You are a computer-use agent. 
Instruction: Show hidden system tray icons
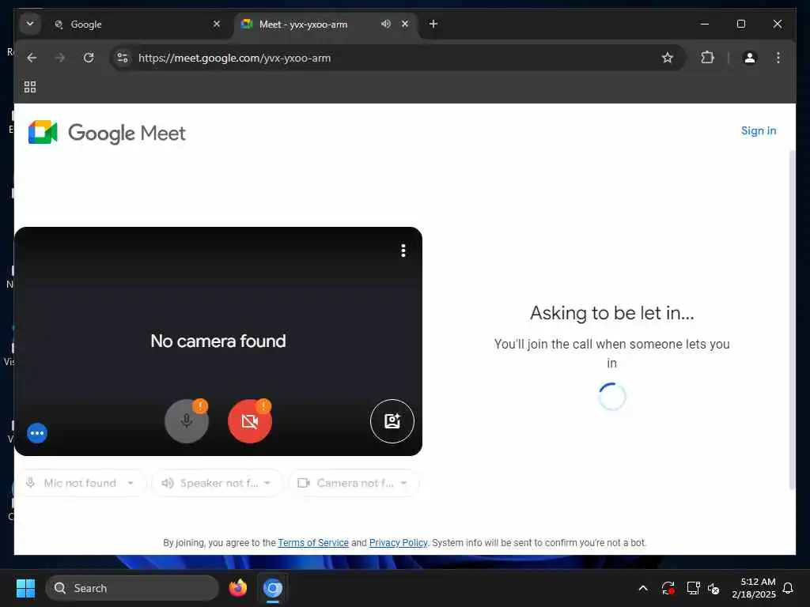point(643,588)
